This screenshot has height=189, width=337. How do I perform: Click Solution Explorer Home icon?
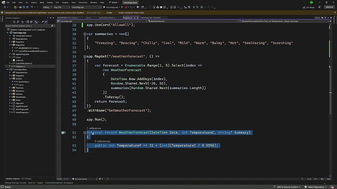14,22
